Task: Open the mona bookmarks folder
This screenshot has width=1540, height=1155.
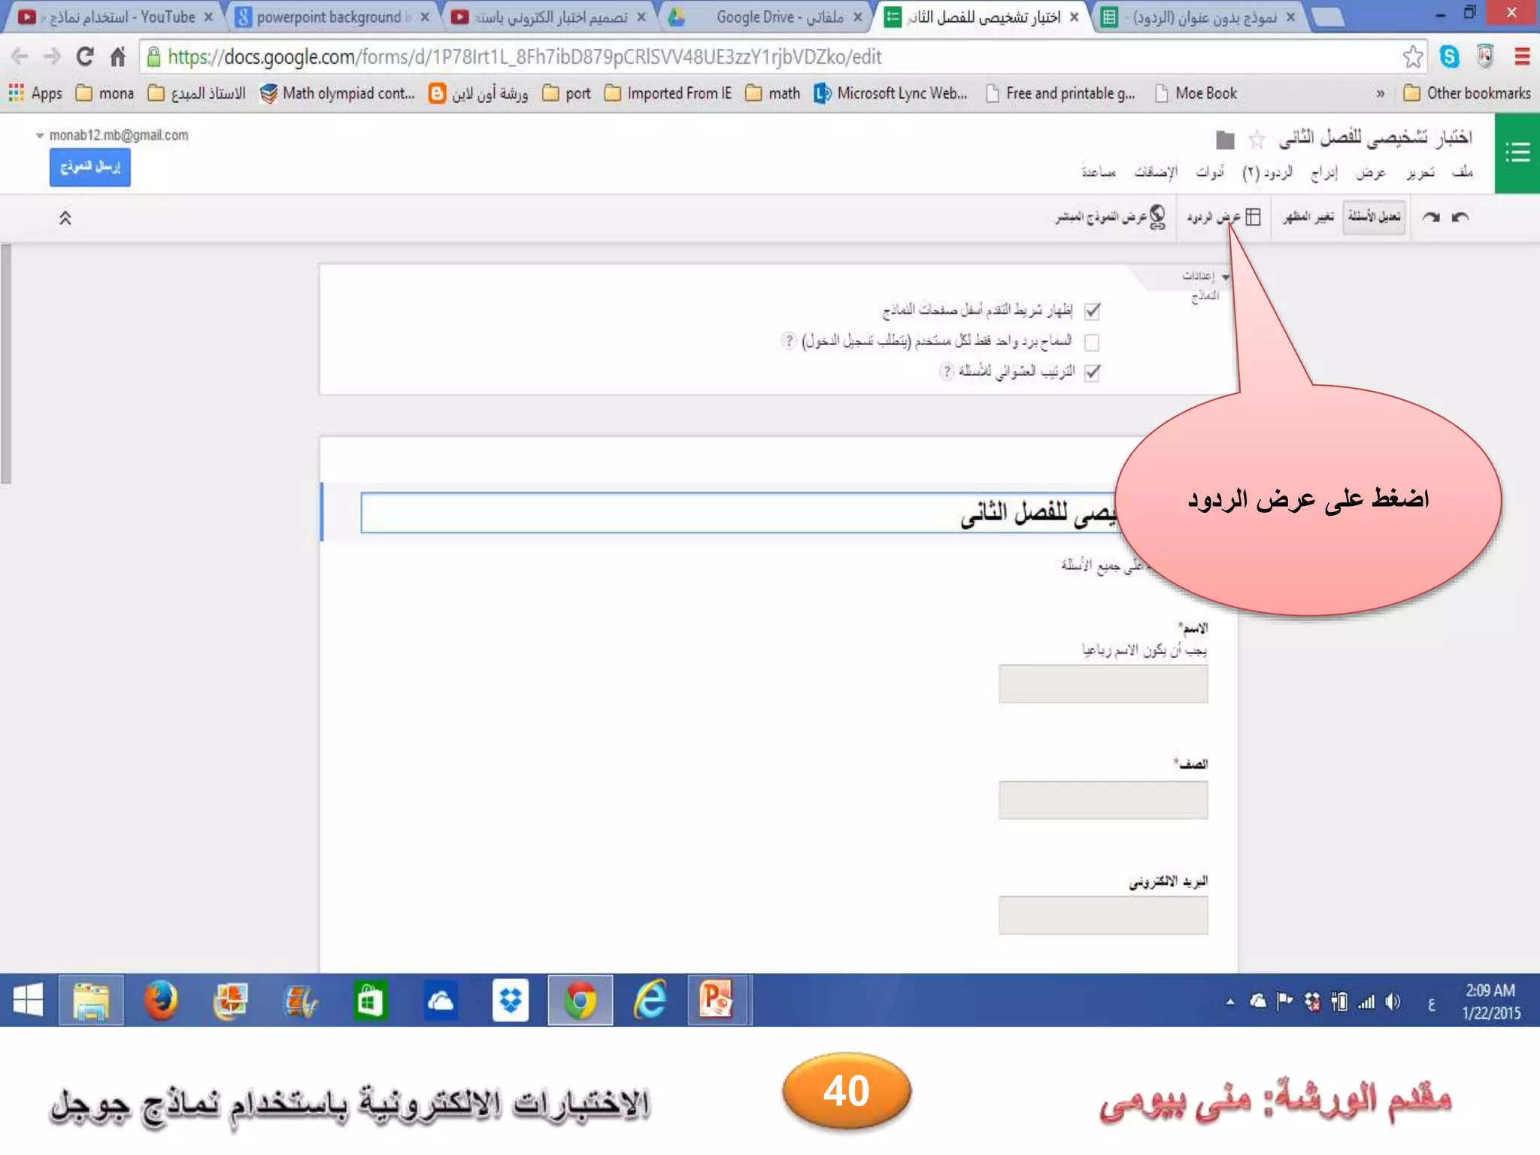Action: tap(105, 93)
